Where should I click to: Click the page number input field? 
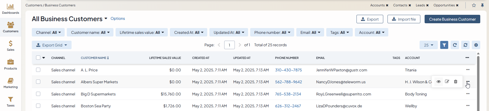point(230,45)
